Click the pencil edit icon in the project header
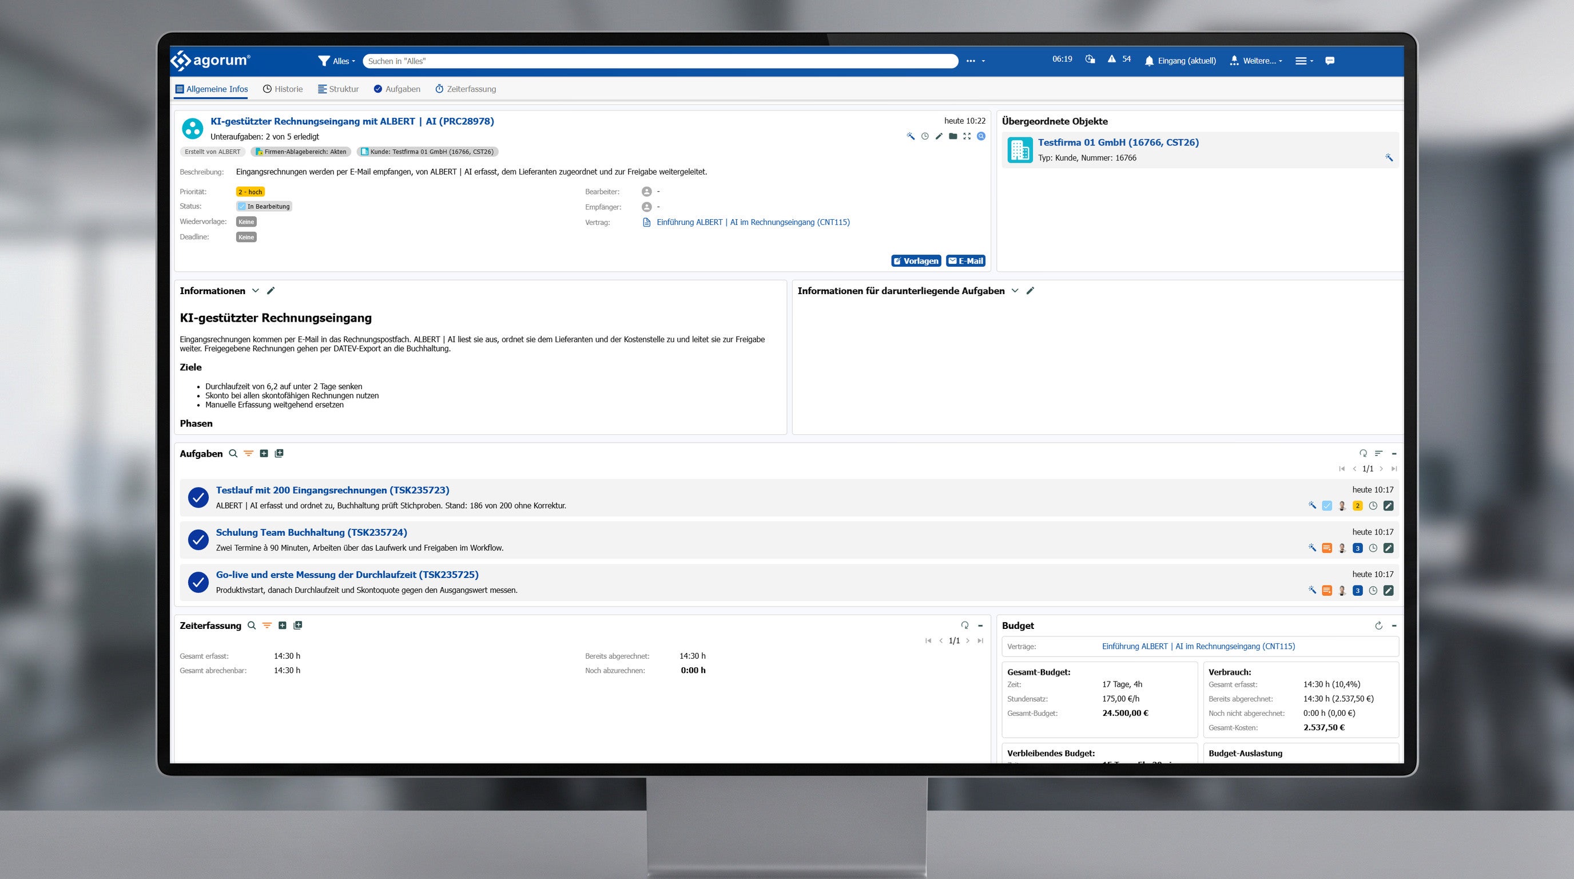1574x879 pixels. coord(939,136)
